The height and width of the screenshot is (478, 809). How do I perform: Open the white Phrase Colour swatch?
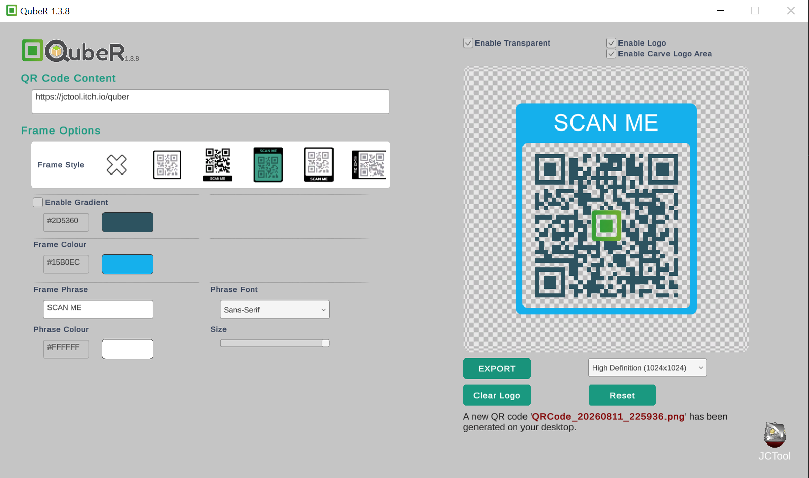(127, 349)
